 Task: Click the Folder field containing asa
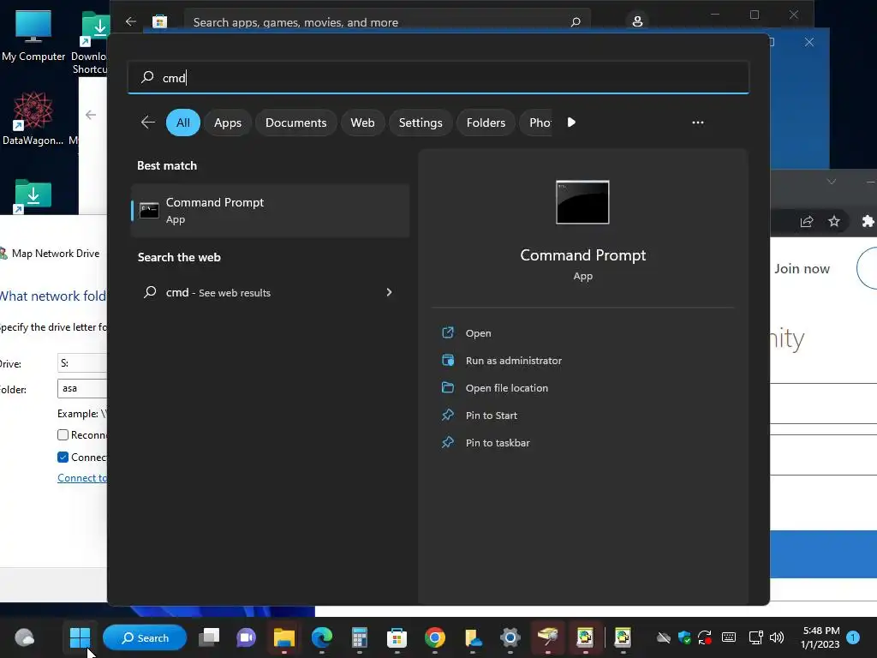pos(81,388)
